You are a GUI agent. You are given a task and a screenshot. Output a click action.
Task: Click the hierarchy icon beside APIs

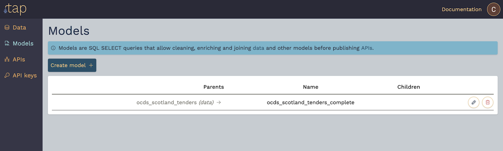pos(7,59)
